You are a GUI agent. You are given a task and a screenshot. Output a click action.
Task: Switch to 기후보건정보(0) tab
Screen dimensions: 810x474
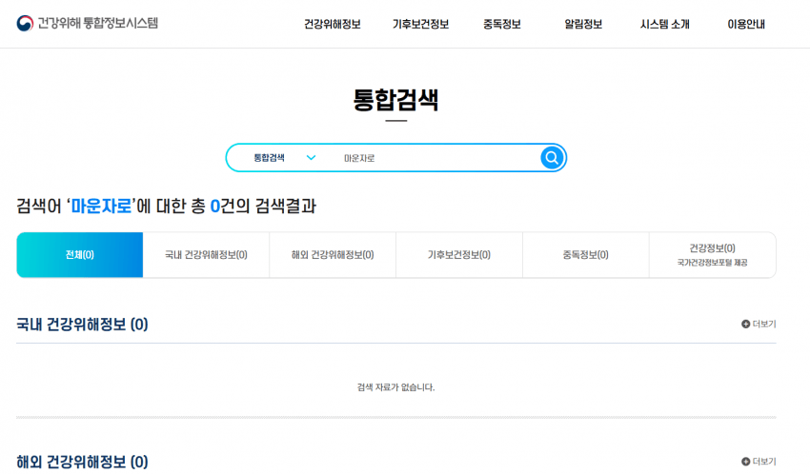click(459, 255)
